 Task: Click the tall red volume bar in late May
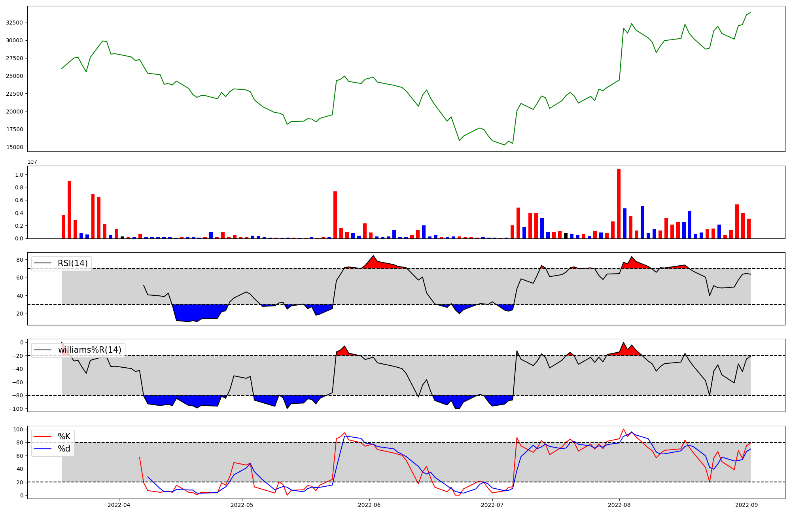pyautogui.click(x=335, y=215)
